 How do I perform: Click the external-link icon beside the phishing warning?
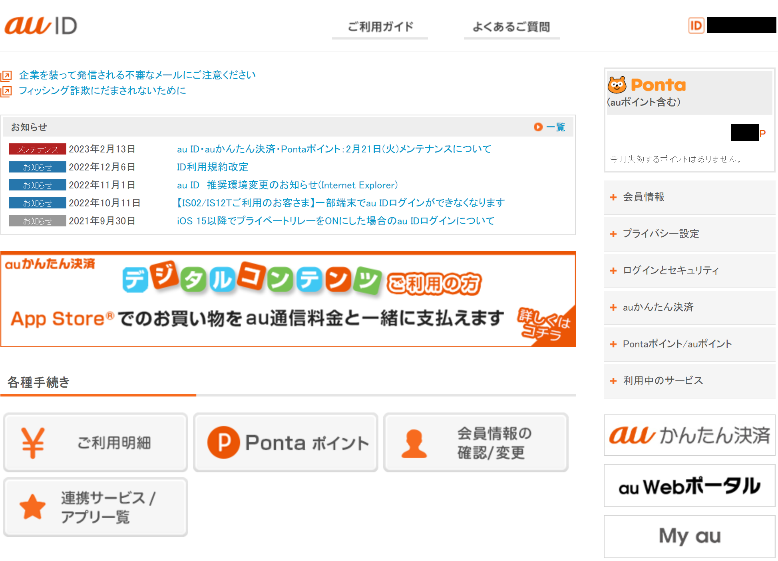tap(7, 91)
